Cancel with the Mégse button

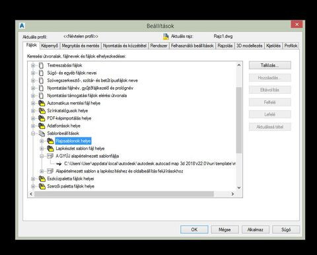225,229
